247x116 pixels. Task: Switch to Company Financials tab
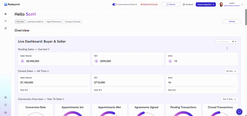[73, 22]
